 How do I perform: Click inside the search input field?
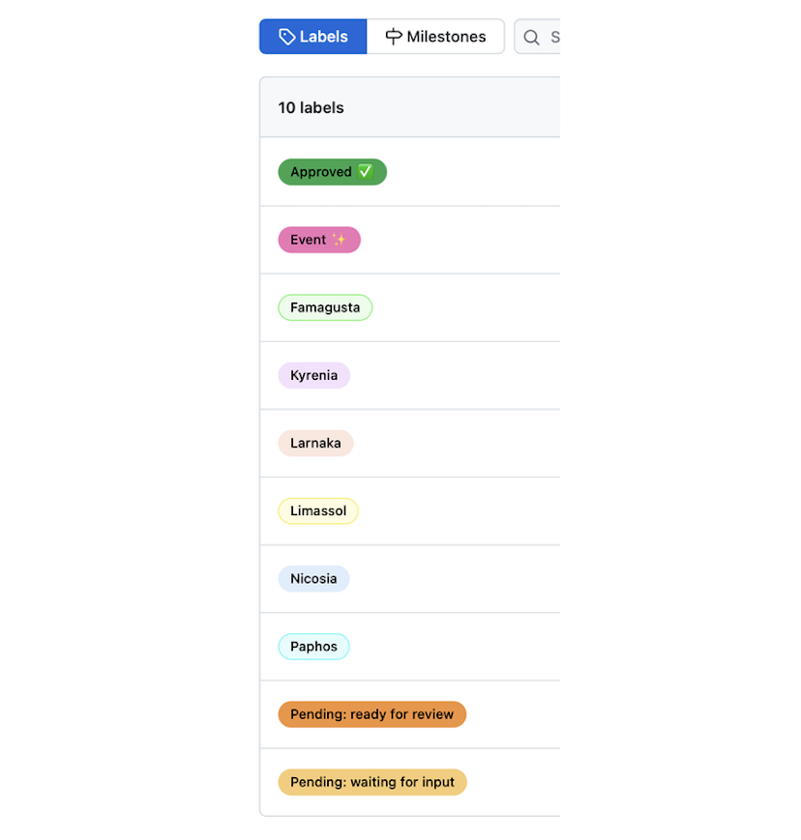tap(551, 37)
